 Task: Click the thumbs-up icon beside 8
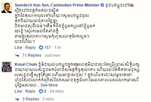click(x=41, y=91)
